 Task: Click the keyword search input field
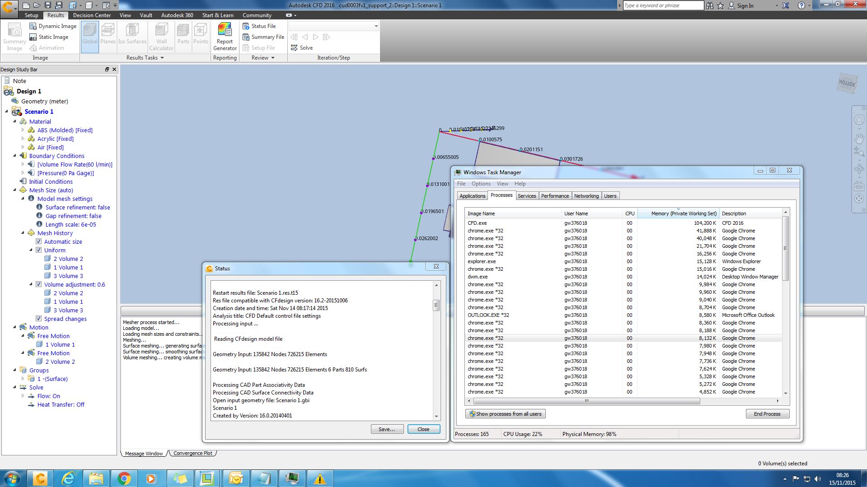(x=663, y=5)
